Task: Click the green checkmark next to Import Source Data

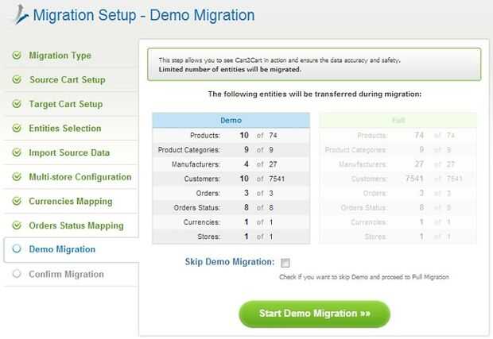Action: click(17, 152)
